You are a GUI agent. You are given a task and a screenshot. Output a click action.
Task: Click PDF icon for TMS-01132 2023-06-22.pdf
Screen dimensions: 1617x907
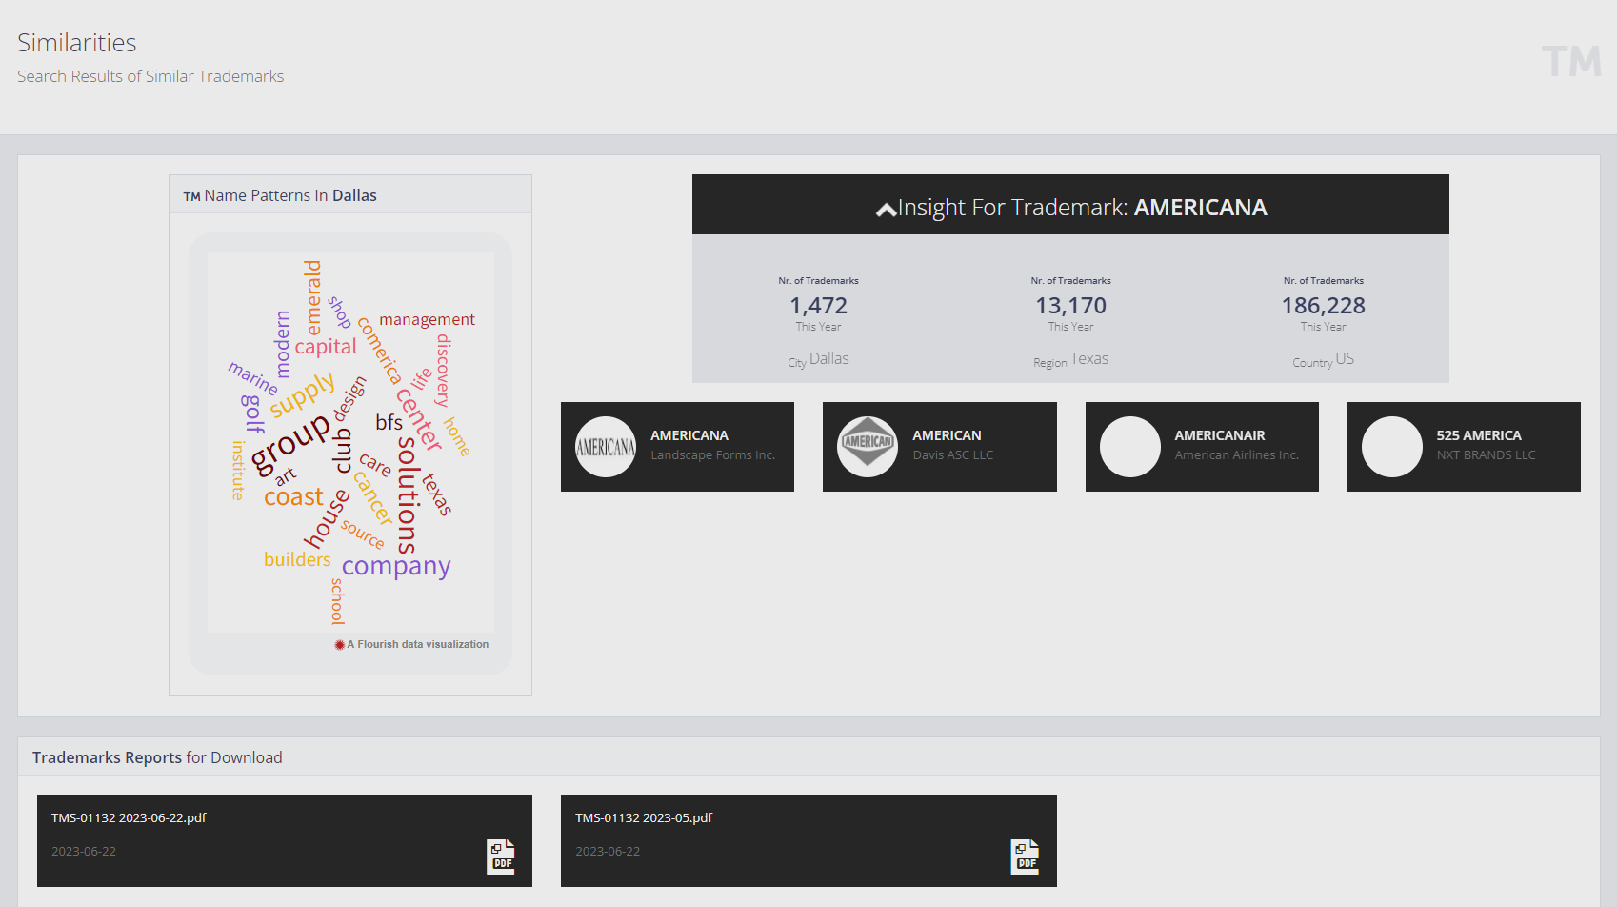coord(501,857)
